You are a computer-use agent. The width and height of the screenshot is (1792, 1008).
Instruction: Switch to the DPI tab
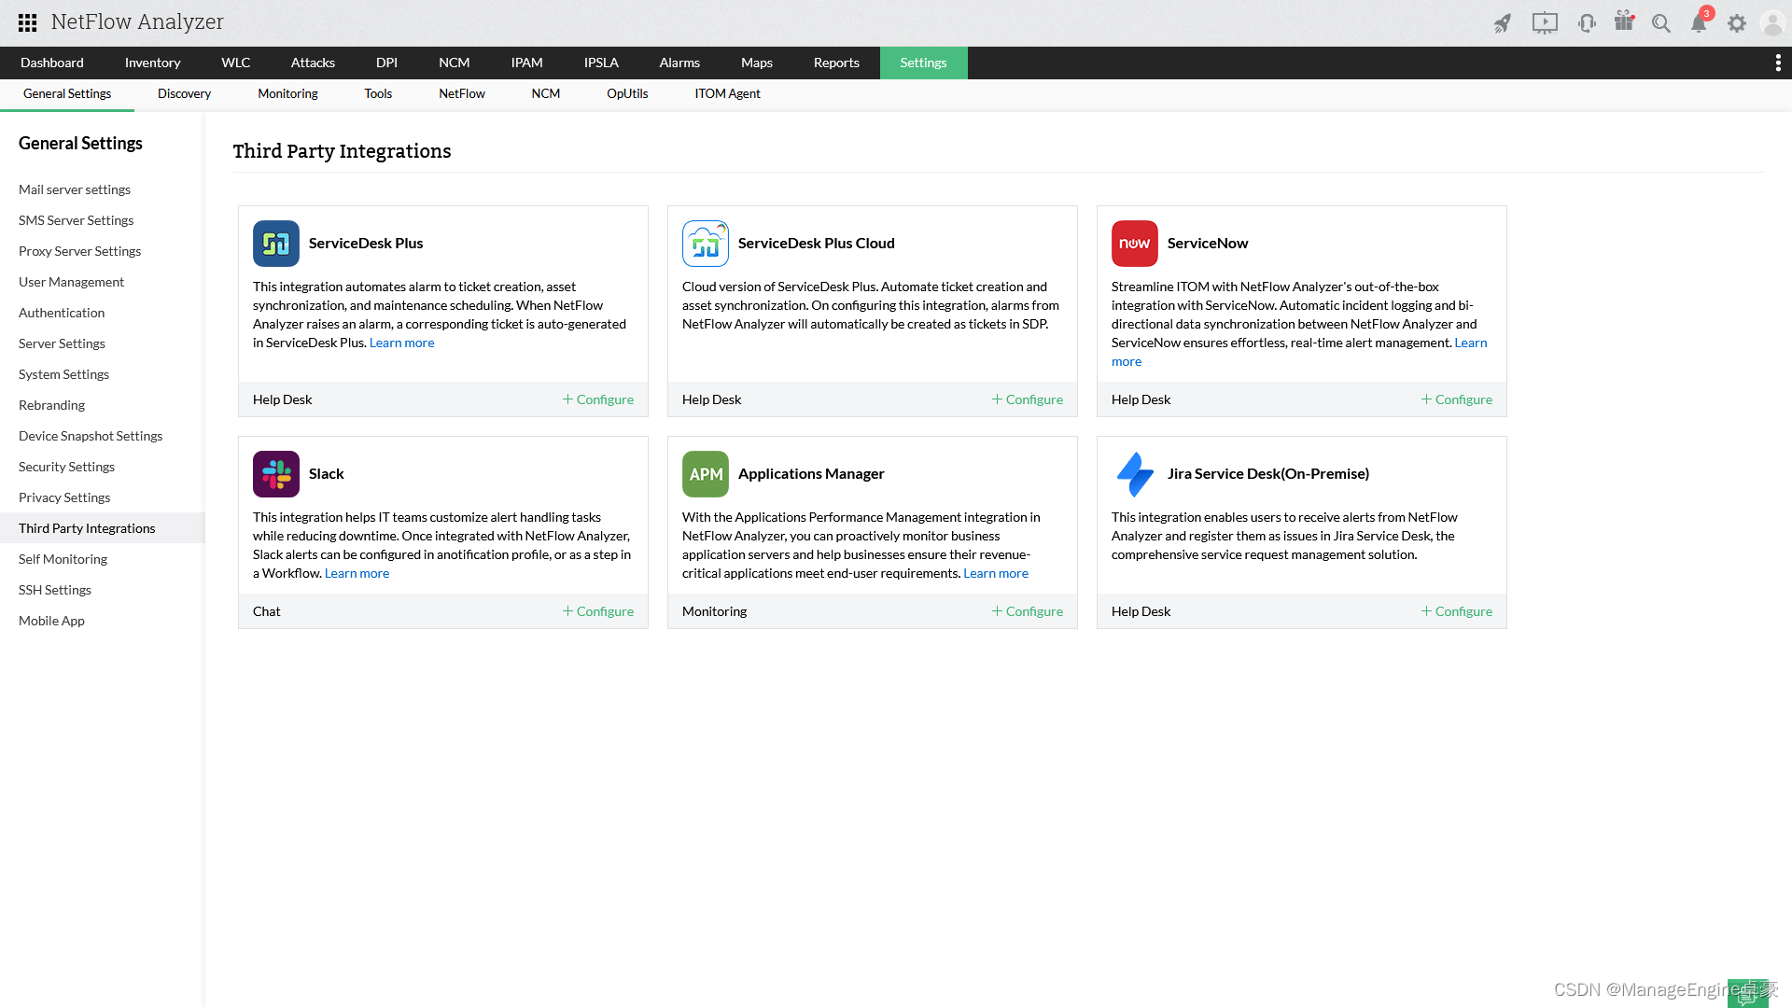pos(386,63)
